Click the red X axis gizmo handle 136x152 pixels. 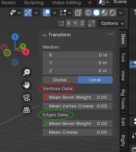[26, 52]
